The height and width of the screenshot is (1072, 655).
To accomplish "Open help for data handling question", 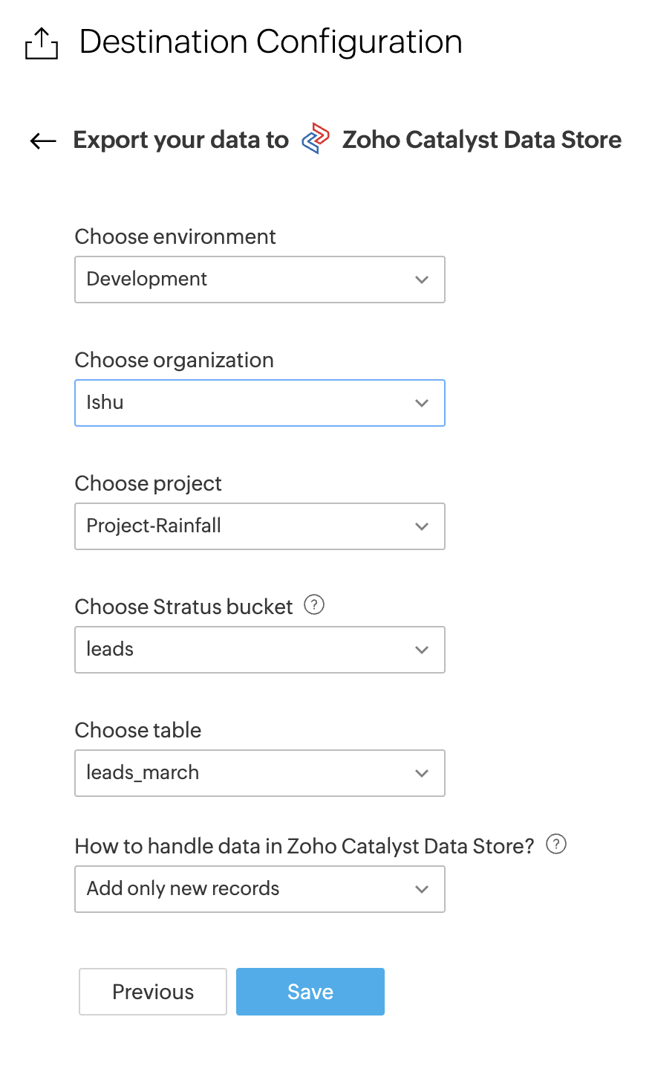I will point(556,845).
